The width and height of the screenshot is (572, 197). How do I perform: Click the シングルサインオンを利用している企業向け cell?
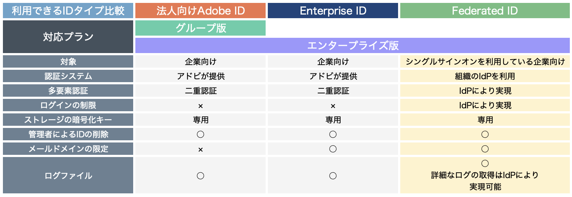point(485,62)
